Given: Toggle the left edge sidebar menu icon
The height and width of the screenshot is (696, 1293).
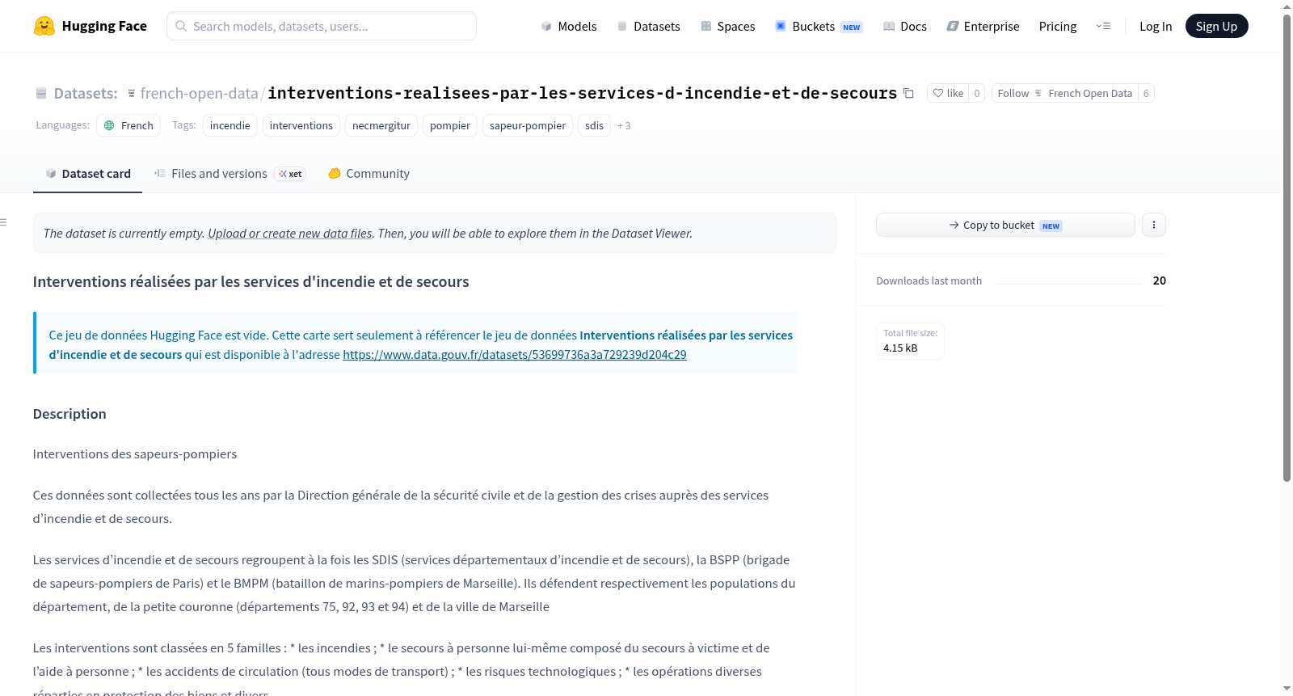Looking at the screenshot, I should pos(4,222).
